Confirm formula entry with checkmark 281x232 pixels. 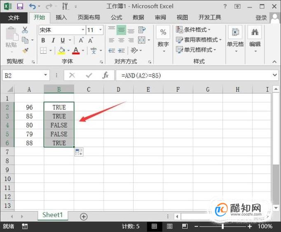tap(89, 75)
